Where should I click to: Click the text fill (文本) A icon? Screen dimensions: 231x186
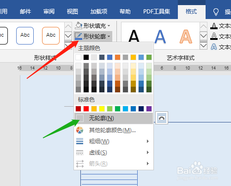pos(214,26)
